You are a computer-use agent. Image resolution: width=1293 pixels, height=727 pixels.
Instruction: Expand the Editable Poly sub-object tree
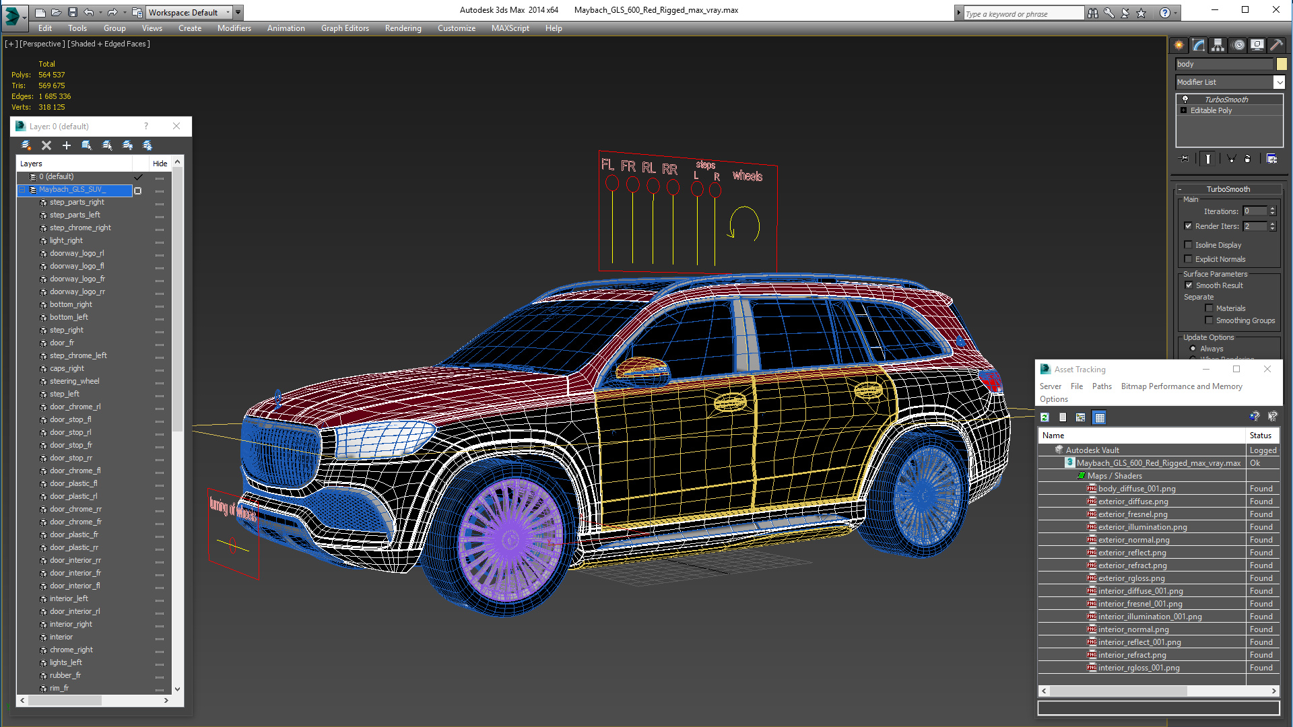tap(1183, 110)
